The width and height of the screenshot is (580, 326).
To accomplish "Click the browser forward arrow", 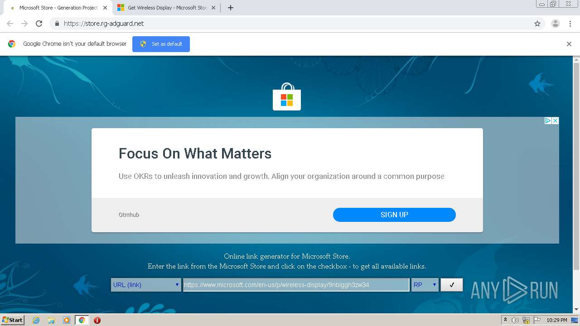I will (x=24, y=24).
